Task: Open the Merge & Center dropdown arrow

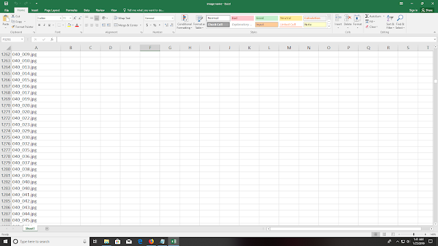Action: click(140, 25)
